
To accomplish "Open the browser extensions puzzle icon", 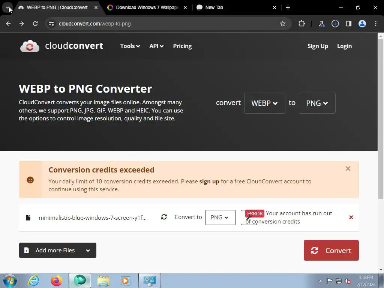I will coord(302,24).
